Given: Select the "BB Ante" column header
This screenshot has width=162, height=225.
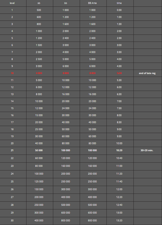Looking at the screenshot, I should 93,3.
